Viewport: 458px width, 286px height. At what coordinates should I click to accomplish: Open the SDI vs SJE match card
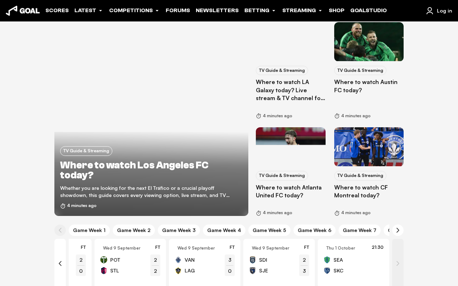click(279, 262)
